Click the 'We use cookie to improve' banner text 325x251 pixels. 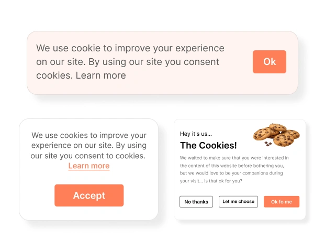coord(130,48)
